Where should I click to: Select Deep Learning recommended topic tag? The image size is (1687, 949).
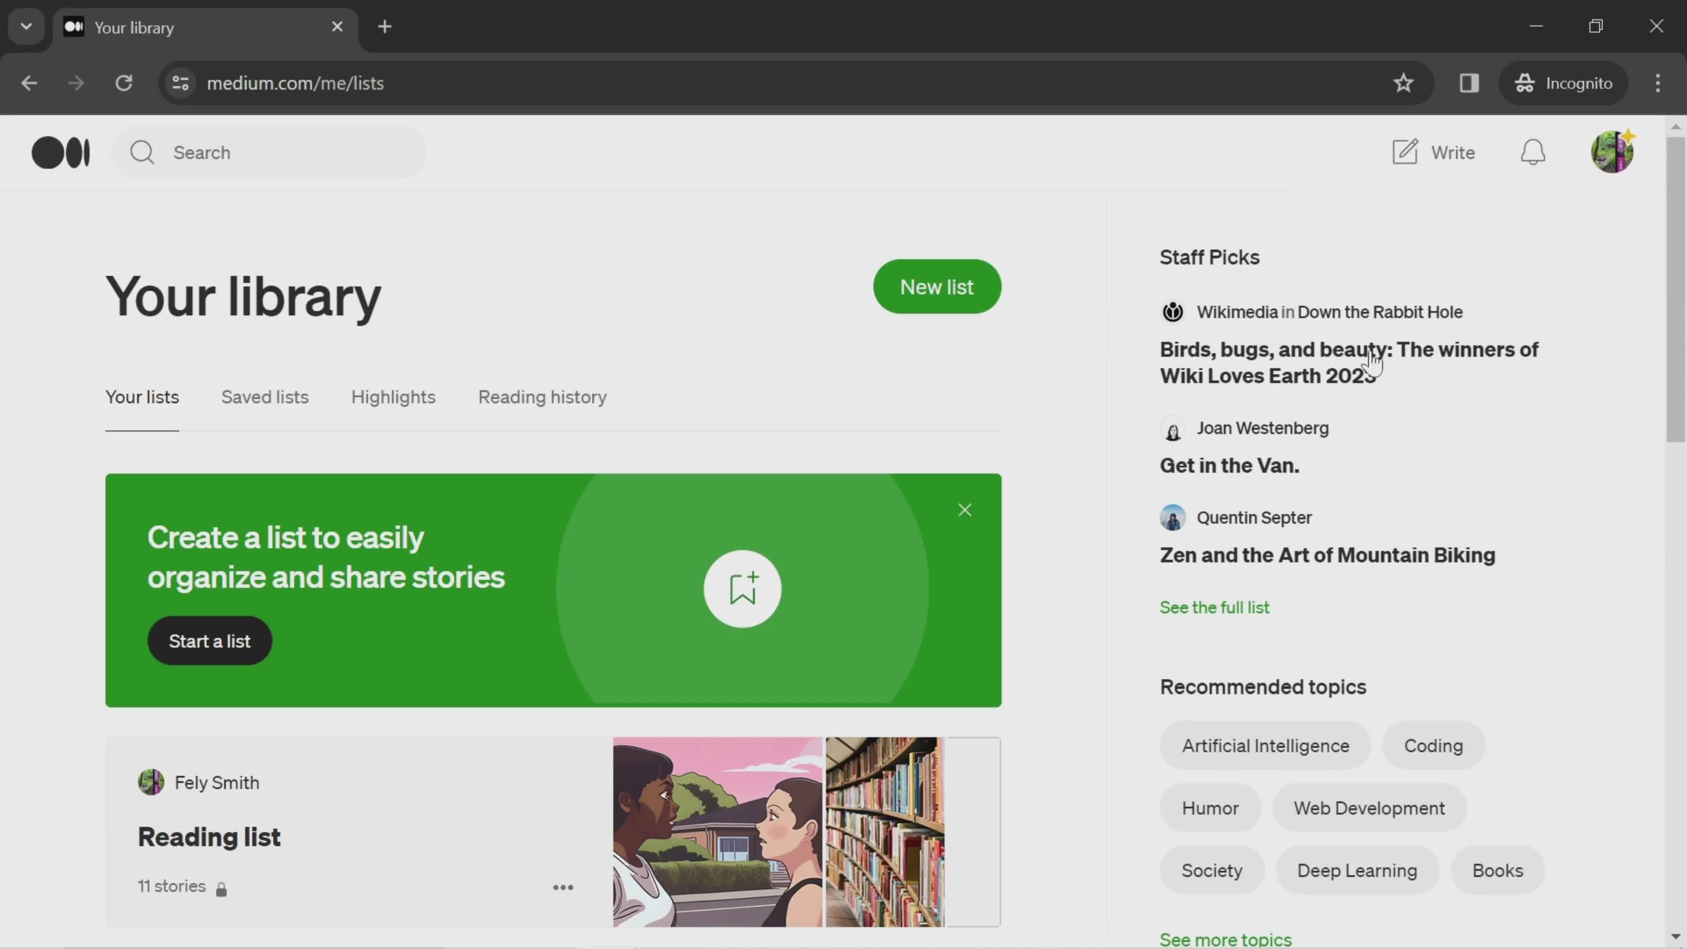point(1357,870)
